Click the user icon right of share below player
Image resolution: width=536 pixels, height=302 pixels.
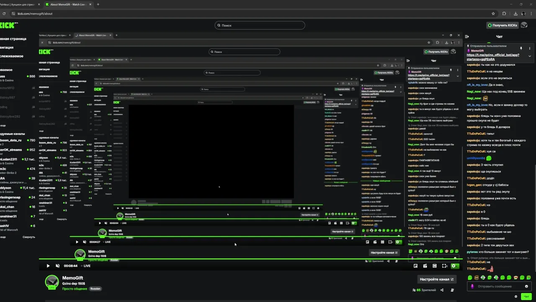click(452, 290)
